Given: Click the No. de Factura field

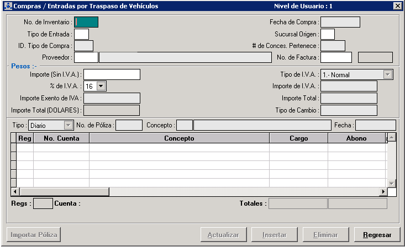Looking at the screenshot, I should tap(335, 57).
